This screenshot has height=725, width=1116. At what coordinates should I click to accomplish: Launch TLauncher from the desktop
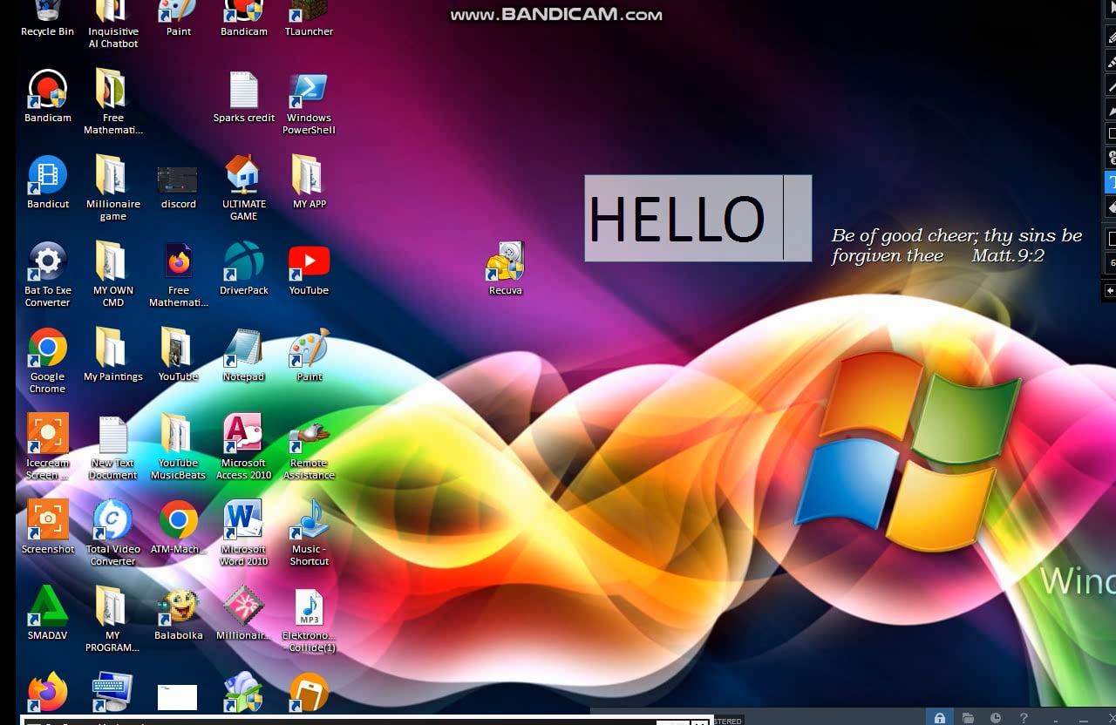[309, 19]
